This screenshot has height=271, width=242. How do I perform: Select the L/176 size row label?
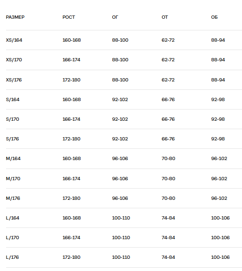(x=13, y=257)
